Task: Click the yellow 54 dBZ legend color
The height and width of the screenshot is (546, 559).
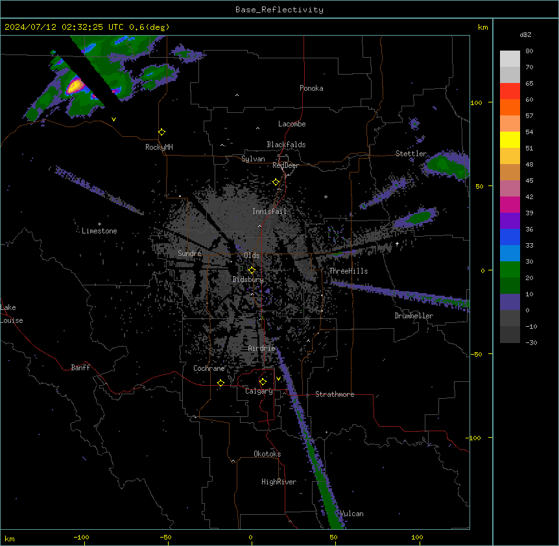Action: 510,139
